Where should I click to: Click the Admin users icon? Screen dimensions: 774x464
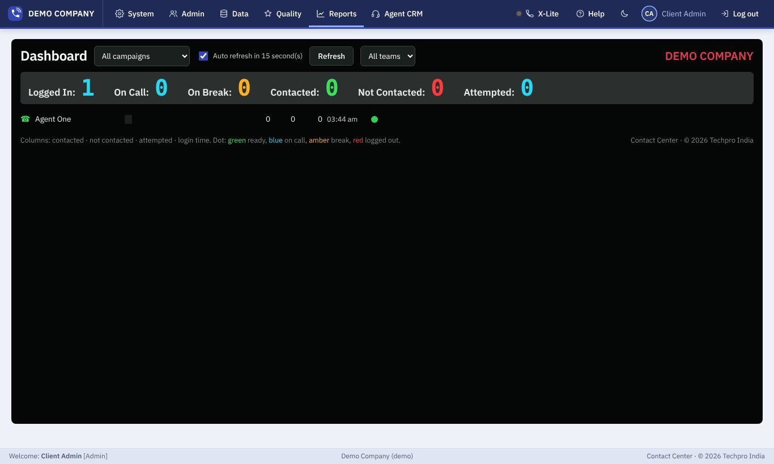point(173,14)
